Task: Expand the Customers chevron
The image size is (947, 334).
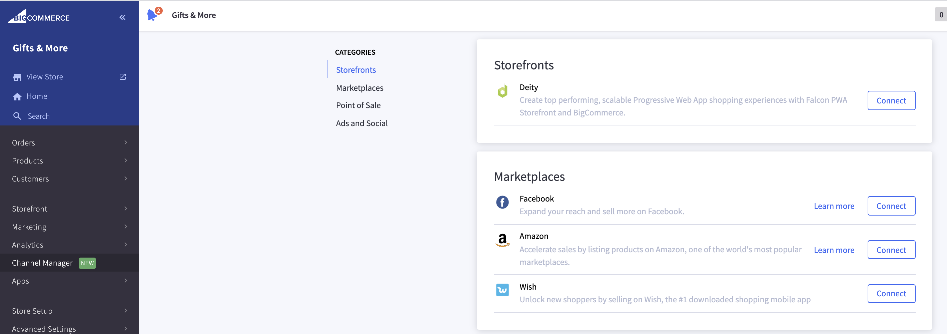Action: pyautogui.click(x=126, y=179)
